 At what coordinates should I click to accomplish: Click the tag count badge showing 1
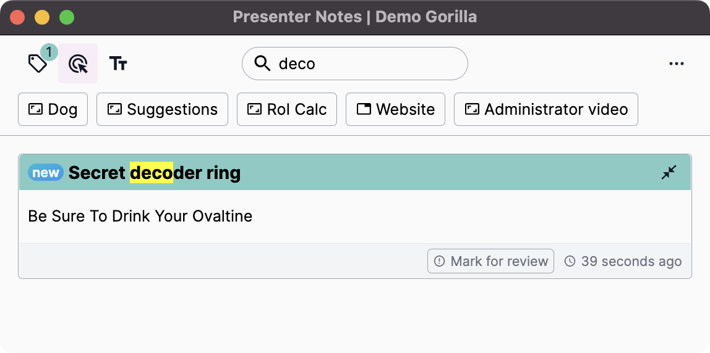[49, 52]
